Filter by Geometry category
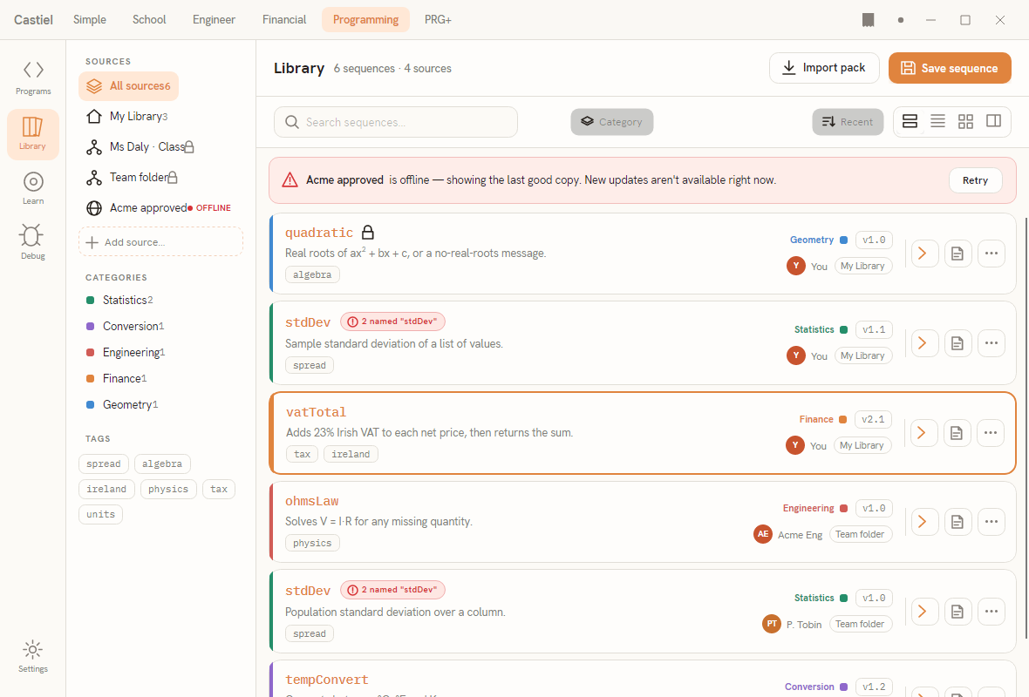This screenshot has width=1029, height=697. point(122,404)
